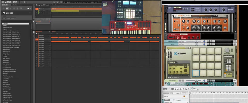Arm the Maschine record button
The image size is (248, 103).
[x=61, y=2]
